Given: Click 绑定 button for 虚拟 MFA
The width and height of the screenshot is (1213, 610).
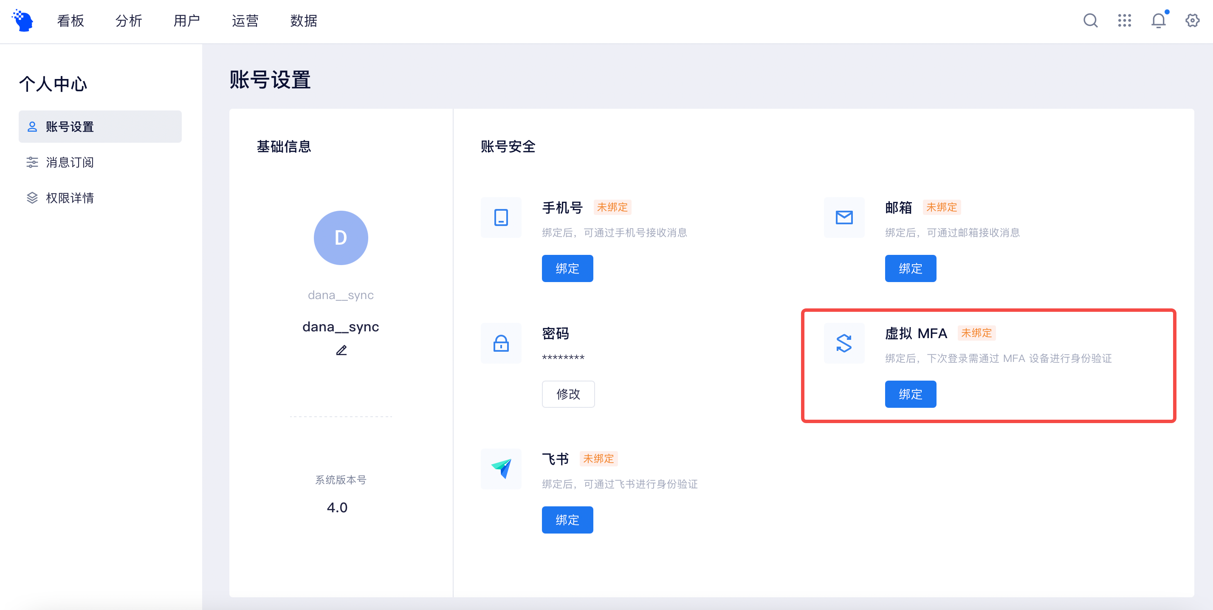Looking at the screenshot, I should tap(910, 394).
